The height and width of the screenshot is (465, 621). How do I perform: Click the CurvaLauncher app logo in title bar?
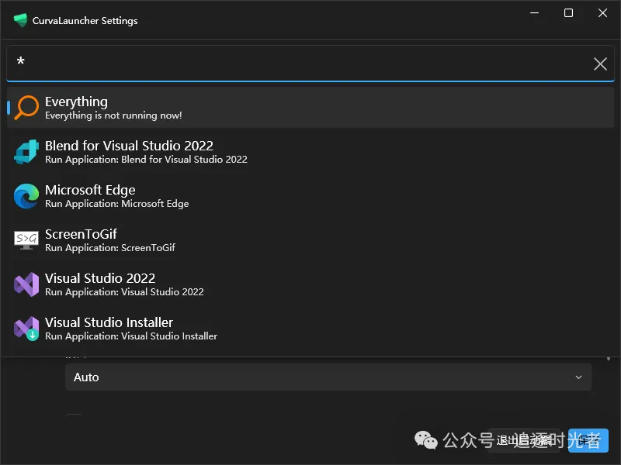[20, 20]
